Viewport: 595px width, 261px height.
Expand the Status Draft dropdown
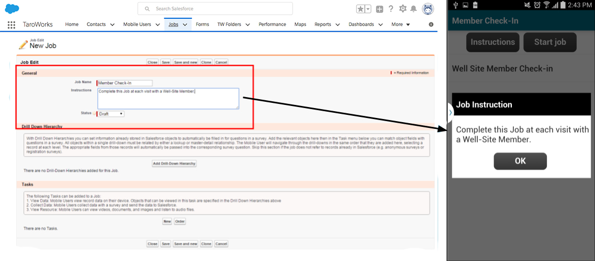(111, 114)
